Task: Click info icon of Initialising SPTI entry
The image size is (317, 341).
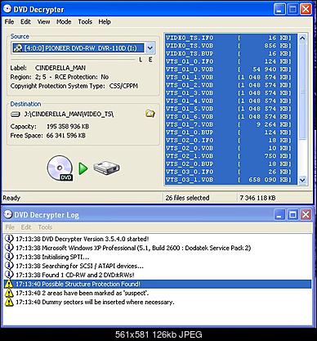Action: pos(9,257)
